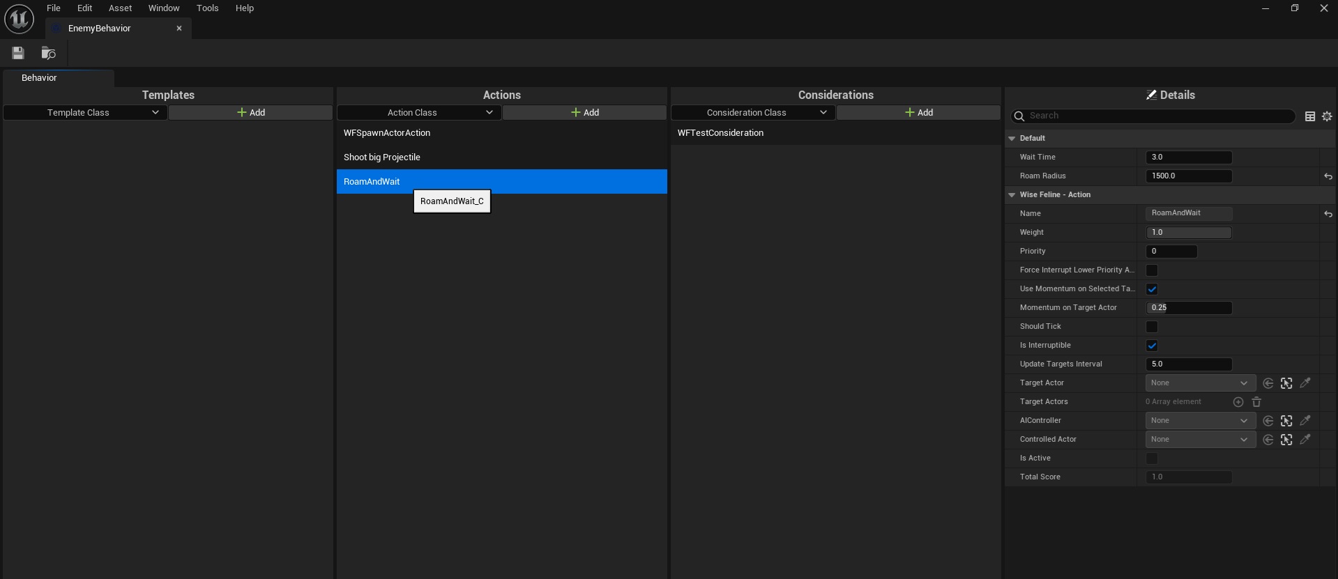1338x579 pixels.
Task: Open the File menu
Action: coord(54,8)
